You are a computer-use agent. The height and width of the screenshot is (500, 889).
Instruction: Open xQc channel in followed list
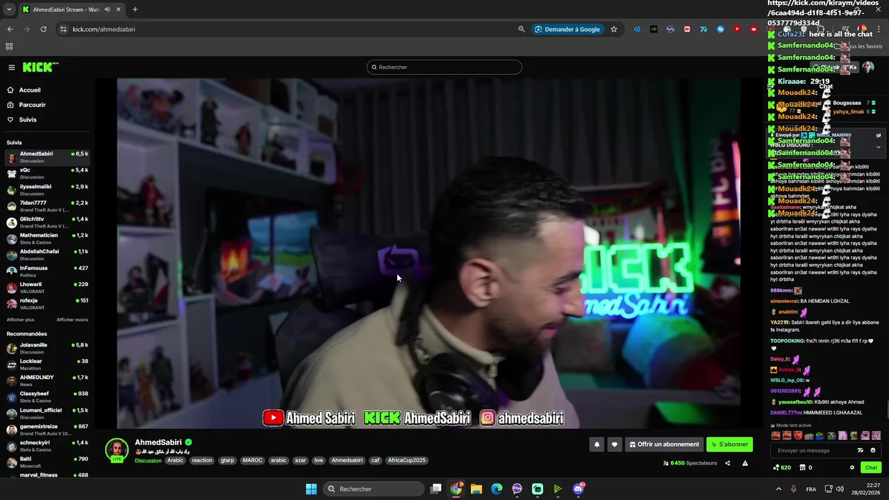point(47,173)
